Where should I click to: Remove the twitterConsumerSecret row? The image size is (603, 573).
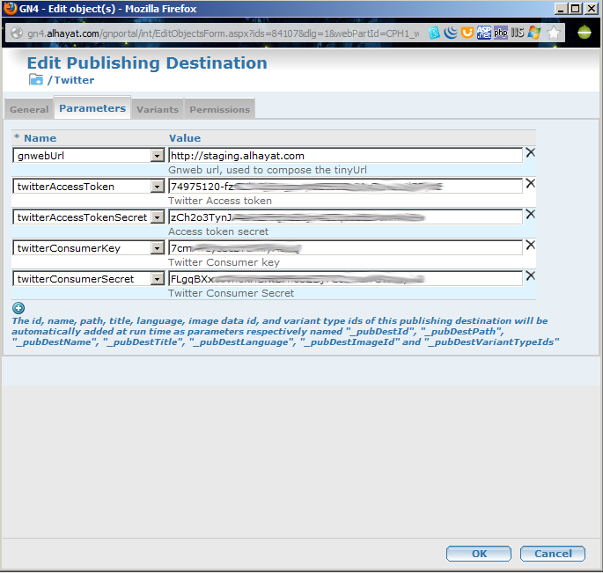tap(530, 275)
